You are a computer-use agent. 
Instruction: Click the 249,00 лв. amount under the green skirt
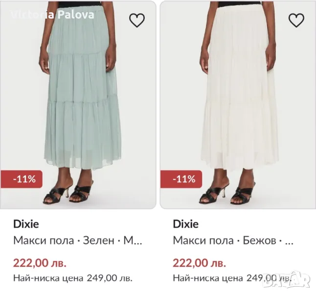coord(110,278)
